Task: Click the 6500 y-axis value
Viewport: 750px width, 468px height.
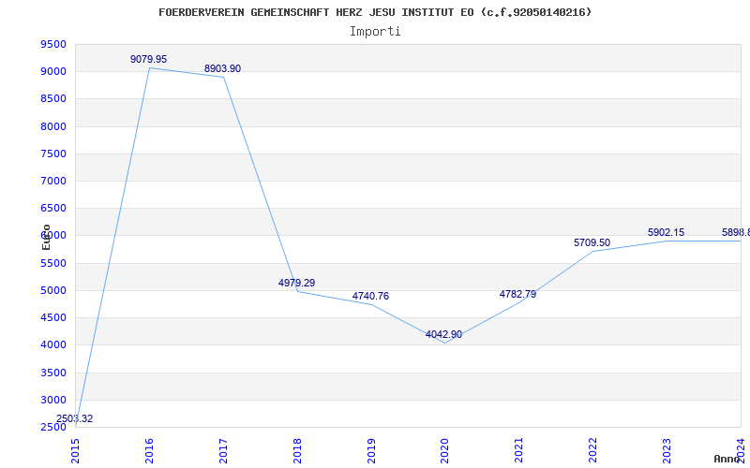Action: [53, 208]
